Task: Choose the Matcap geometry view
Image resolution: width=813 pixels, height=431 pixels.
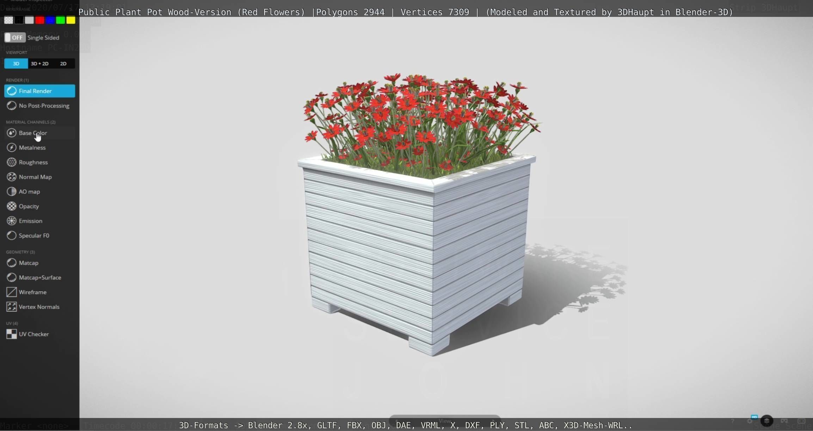Action: [39, 263]
